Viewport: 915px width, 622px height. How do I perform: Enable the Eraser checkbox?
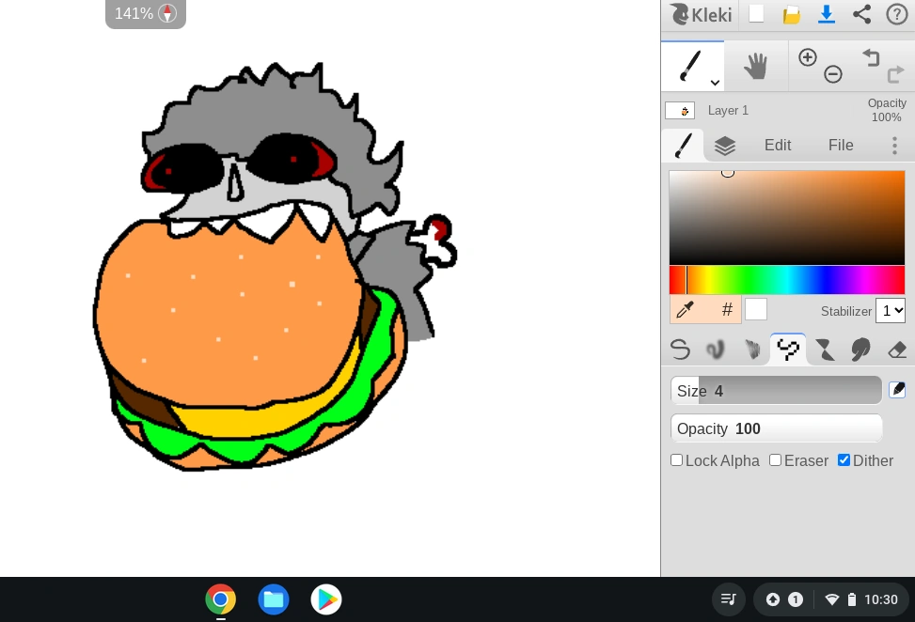[775, 459]
